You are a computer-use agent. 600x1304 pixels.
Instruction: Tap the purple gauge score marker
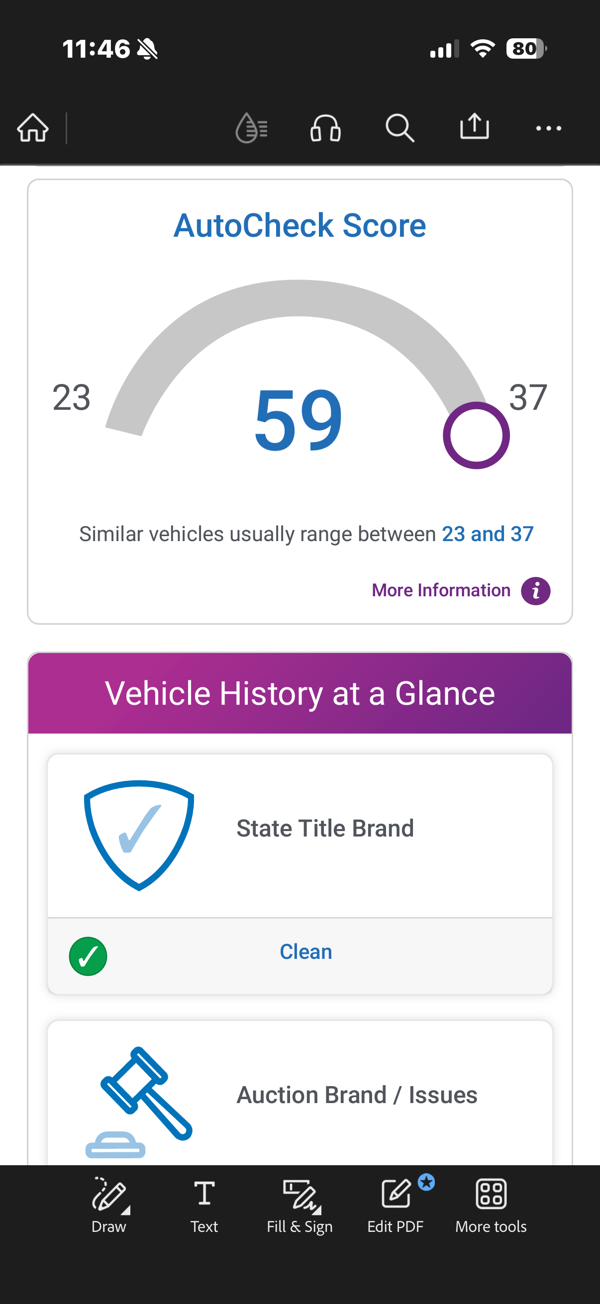pyautogui.click(x=476, y=435)
